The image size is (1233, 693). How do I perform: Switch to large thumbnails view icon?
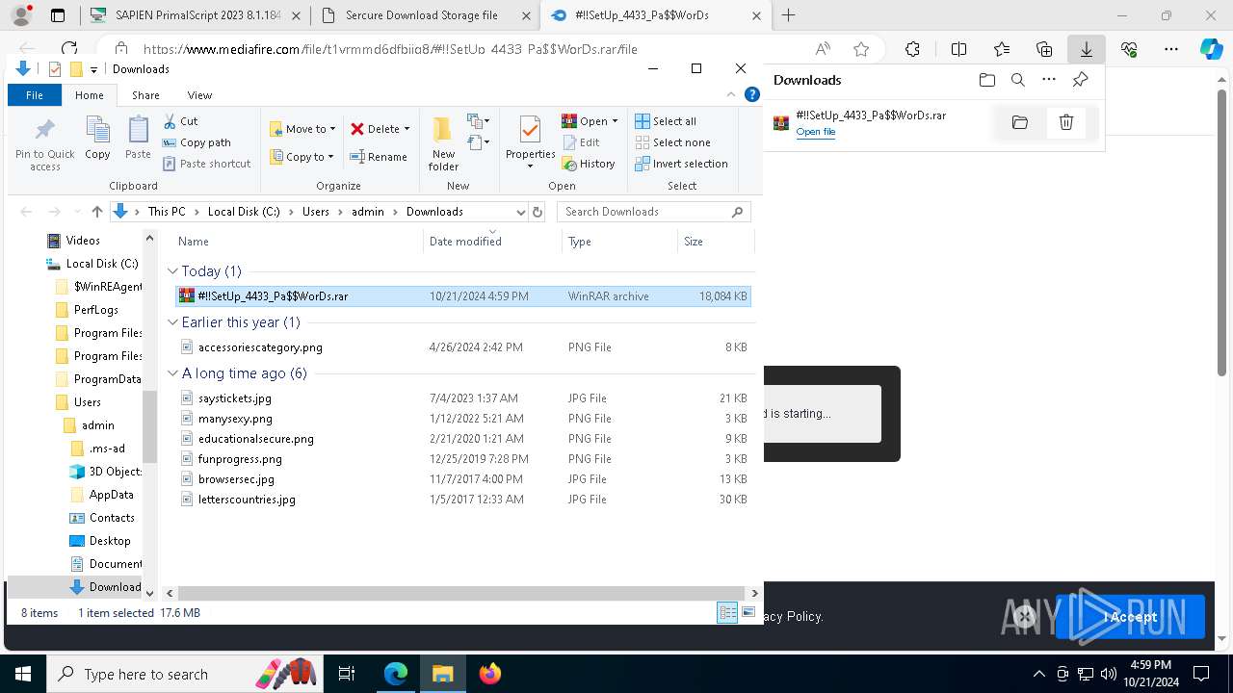click(748, 613)
